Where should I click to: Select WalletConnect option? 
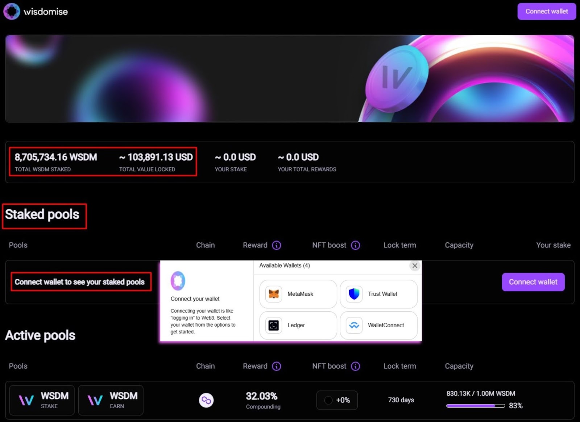coord(378,325)
